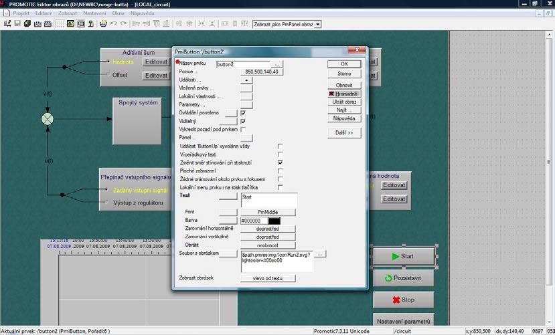Click the document icon left of Projekt menu
This screenshot has width=555, height=335.
point(7,13)
